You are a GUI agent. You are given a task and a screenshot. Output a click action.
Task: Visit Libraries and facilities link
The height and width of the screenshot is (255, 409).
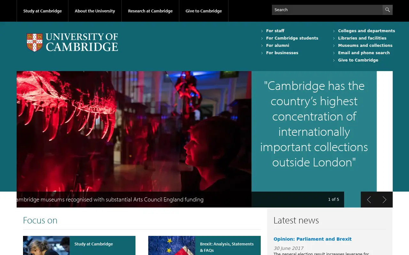362,38
